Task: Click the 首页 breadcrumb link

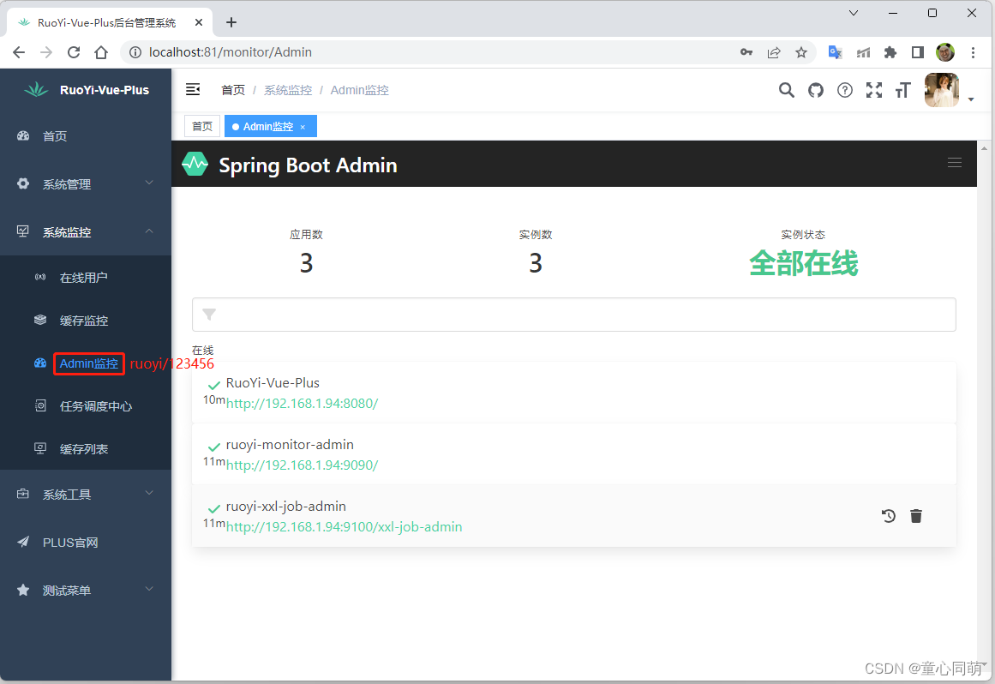Action: pos(233,90)
